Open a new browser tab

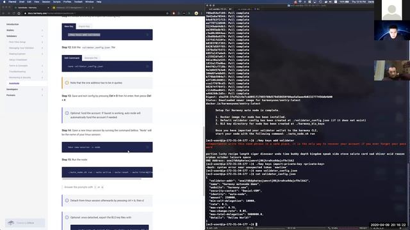(x=93, y=8)
